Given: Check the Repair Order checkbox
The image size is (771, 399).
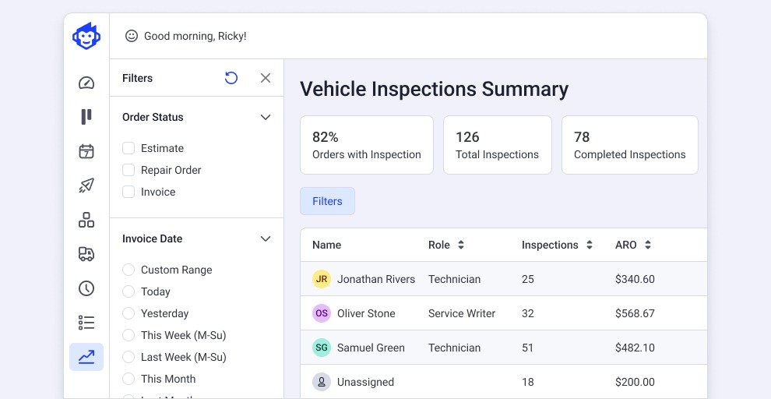Looking at the screenshot, I should 128,170.
